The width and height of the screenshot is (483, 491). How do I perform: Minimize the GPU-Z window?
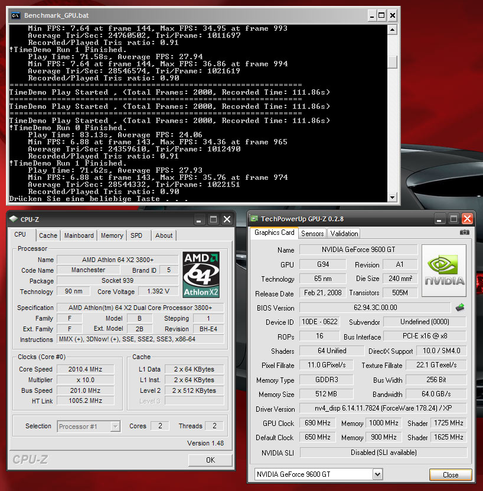click(x=439, y=219)
